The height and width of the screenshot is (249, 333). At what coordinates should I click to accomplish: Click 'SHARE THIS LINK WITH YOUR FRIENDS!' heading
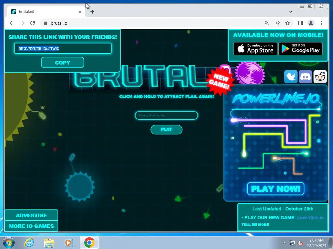(x=63, y=37)
